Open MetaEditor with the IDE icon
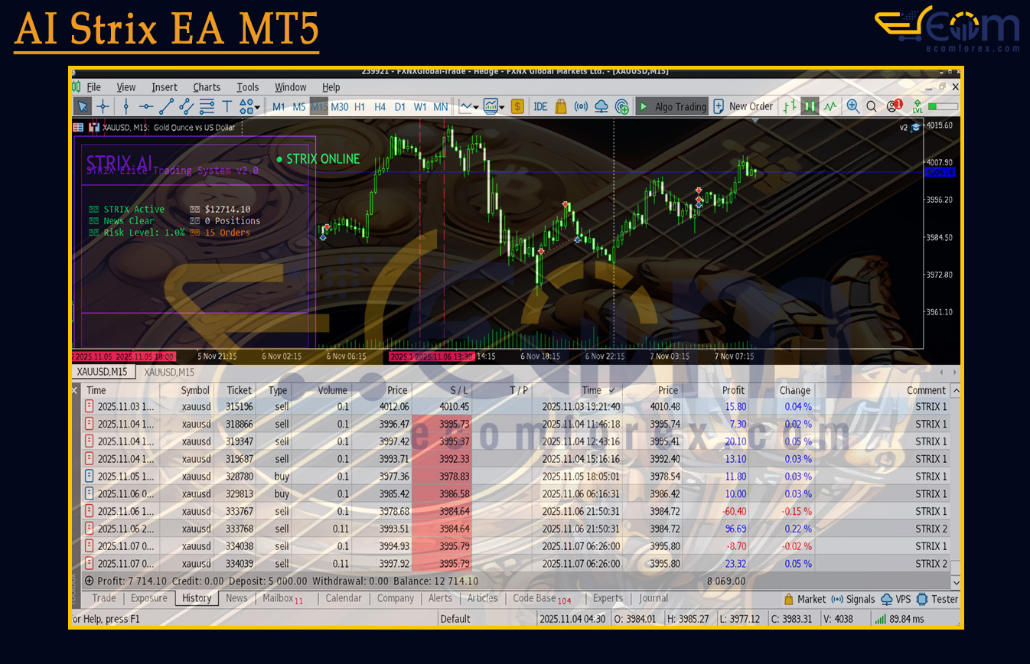The image size is (1030, 664). 540,106
